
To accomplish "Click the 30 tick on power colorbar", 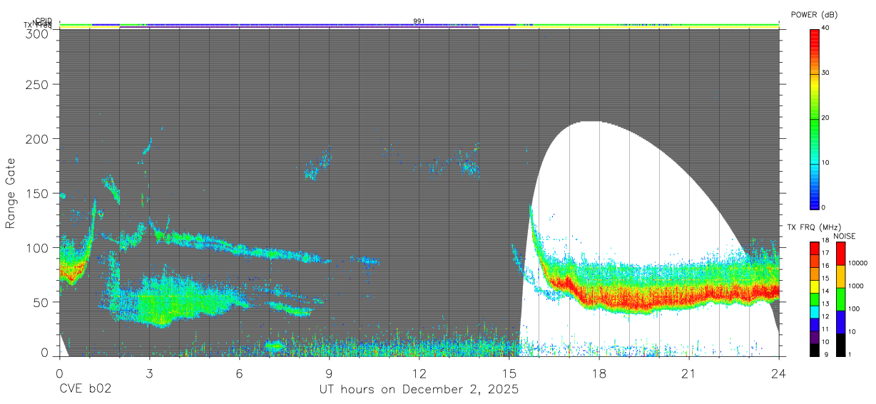I will [x=826, y=73].
